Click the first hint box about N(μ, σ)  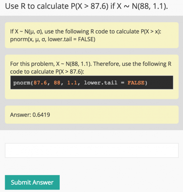[92, 35]
